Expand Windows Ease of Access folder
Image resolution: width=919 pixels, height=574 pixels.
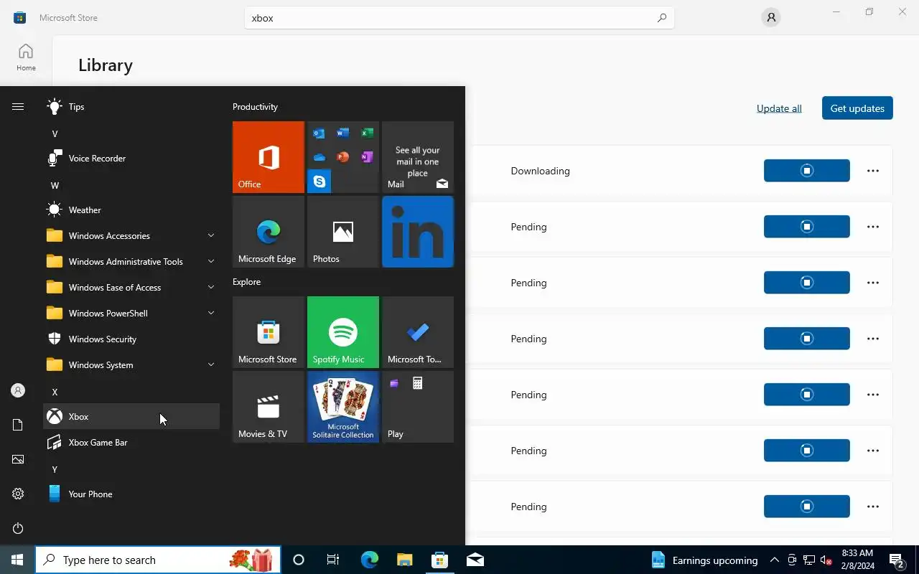(x=131, y=287)
